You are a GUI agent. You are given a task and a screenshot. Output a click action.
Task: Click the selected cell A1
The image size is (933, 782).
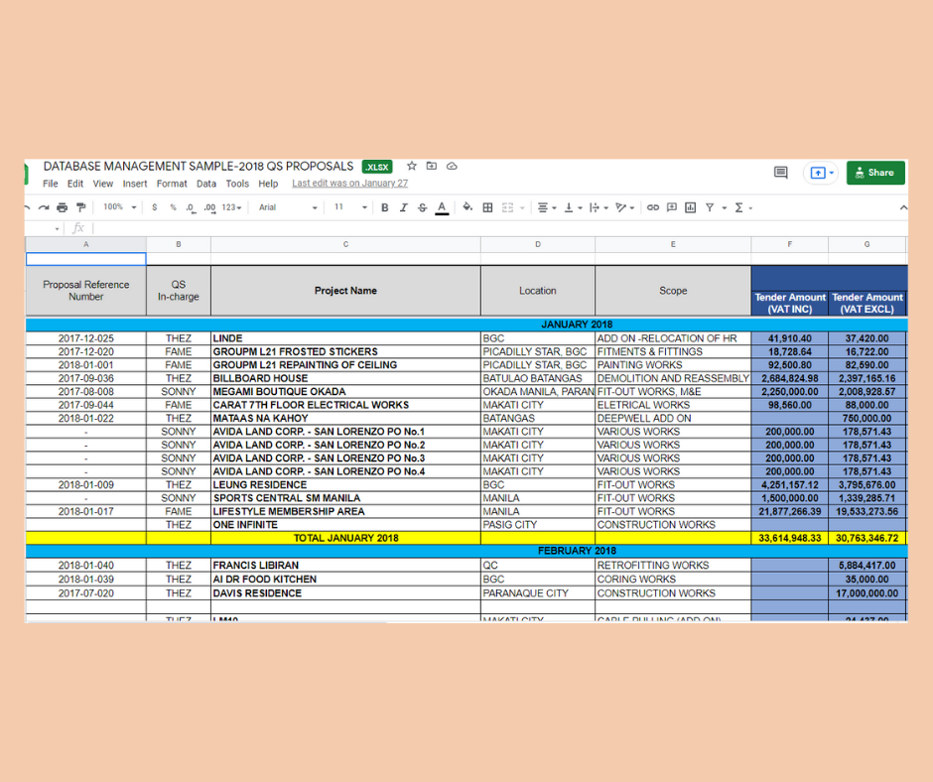tap(86, 259)
